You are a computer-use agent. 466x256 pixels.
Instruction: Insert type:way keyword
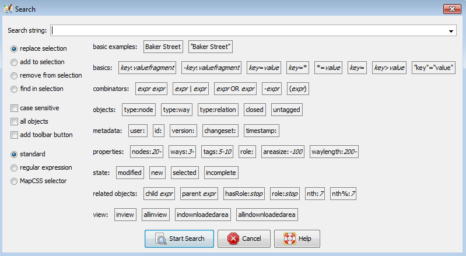point(177,110)
